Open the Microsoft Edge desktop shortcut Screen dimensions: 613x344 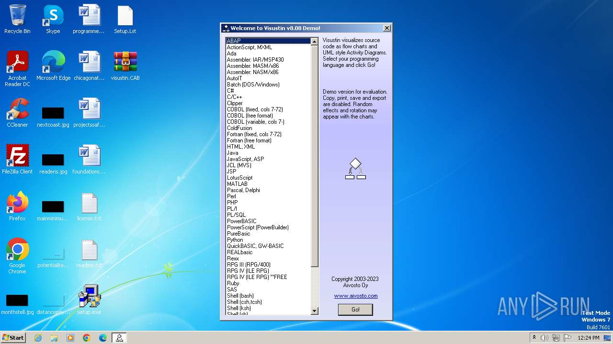point(53,66)
